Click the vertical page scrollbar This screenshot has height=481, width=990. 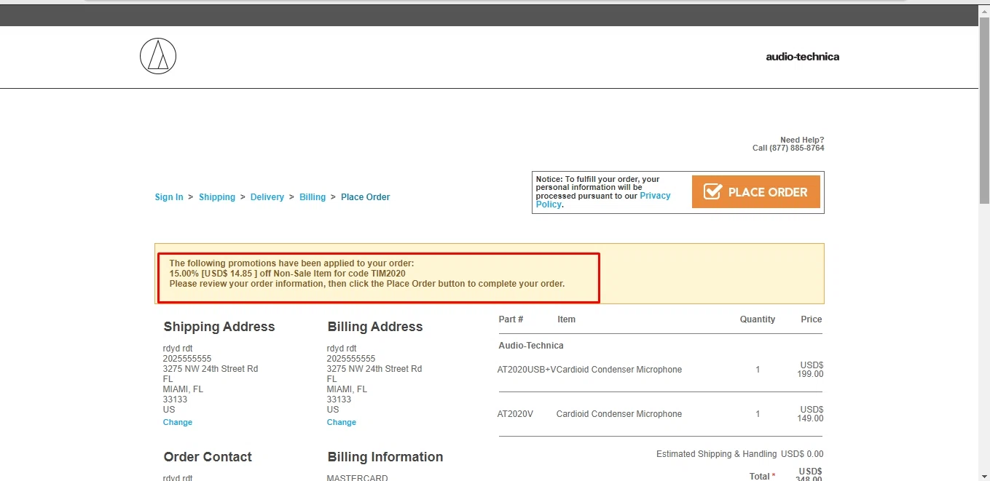[x=984, y=109]
